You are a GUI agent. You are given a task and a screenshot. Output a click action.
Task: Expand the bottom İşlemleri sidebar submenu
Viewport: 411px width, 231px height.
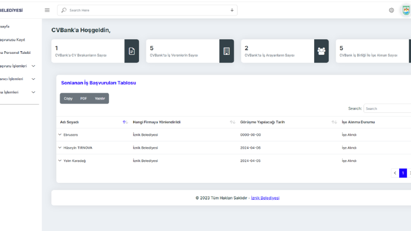[x=33, y=92]
